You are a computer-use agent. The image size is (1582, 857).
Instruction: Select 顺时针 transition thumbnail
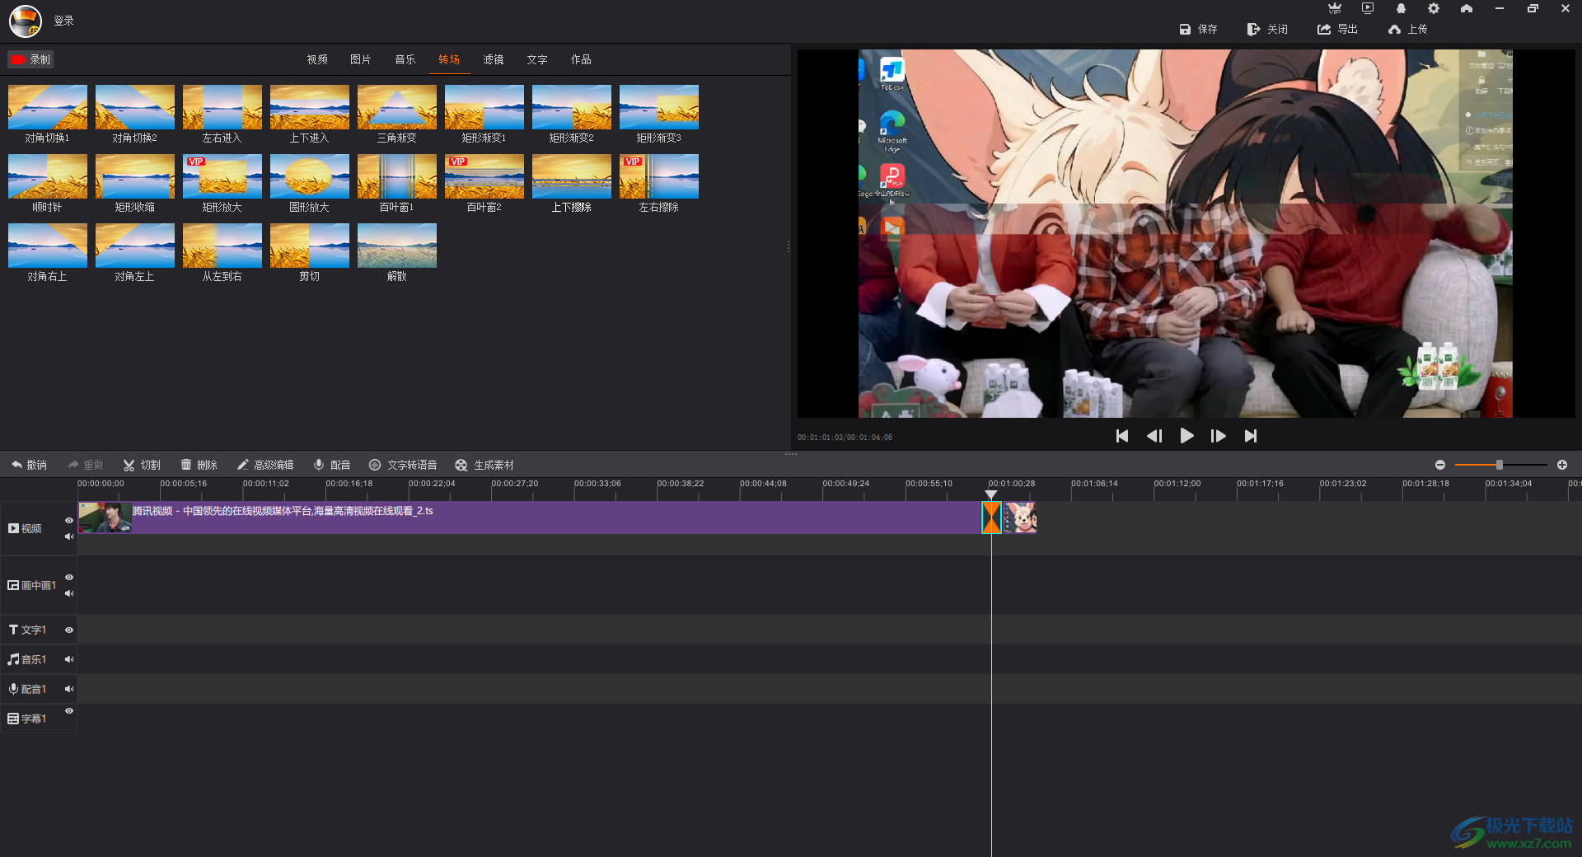point(48,176)
